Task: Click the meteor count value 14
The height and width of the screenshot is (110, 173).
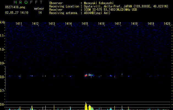Action: click(40, 13)
